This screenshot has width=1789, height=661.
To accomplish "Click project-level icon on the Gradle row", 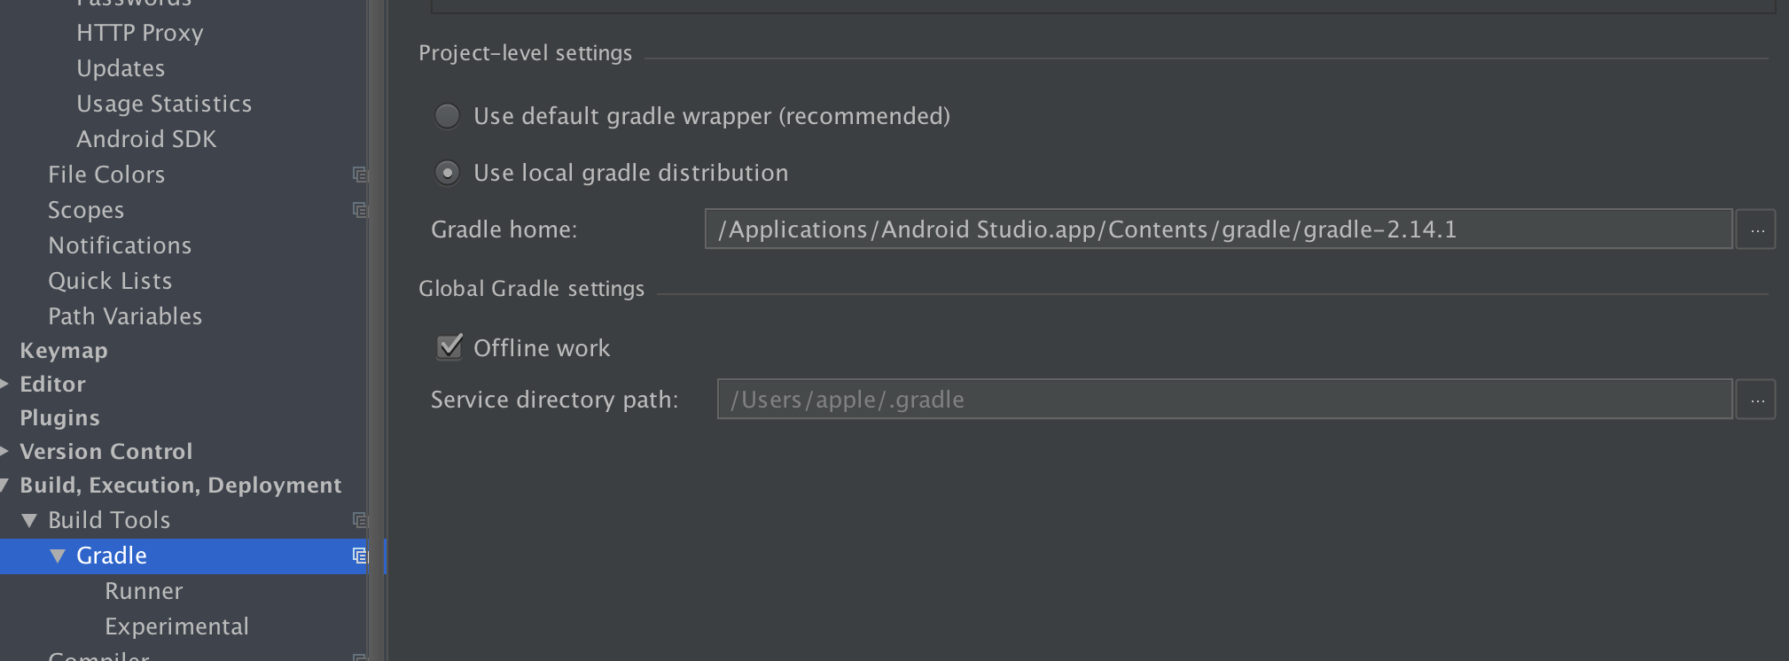I will 360,556.
